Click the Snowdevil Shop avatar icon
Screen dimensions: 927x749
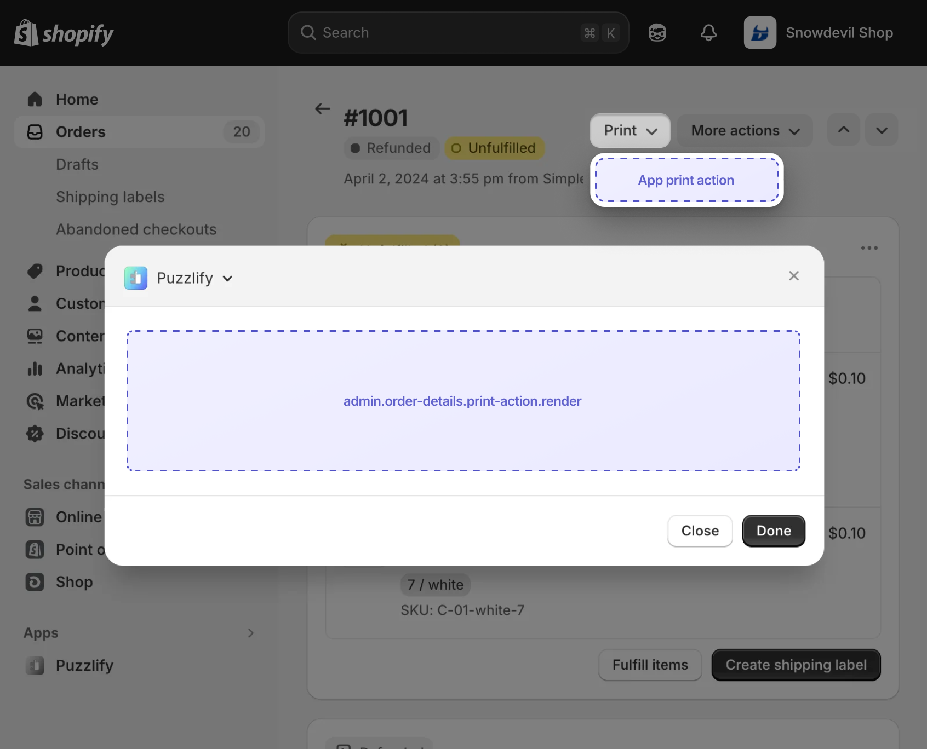tap(760, 33)
